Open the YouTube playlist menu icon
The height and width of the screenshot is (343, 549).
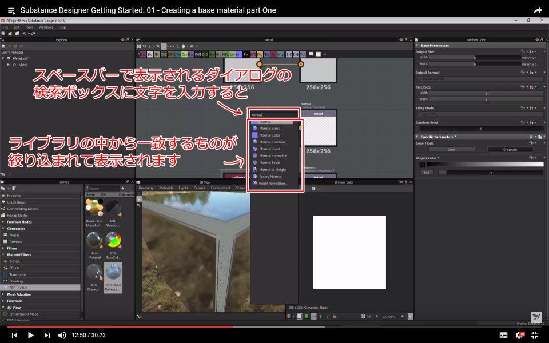[x=11, y=10]
